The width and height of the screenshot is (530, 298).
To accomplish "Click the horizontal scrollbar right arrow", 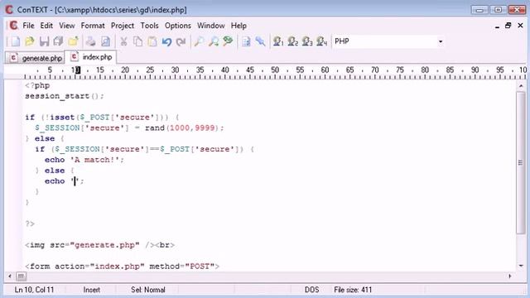I will click(510, 276).
